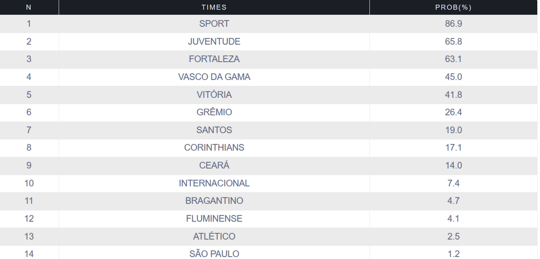Click the CEARÁ team cell
This screenshot has height=259, width=540.
[214, 166]
